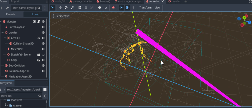Pick the Rotate Mode tool
This screenshot has height=108, width=252.
pos(66,7)
